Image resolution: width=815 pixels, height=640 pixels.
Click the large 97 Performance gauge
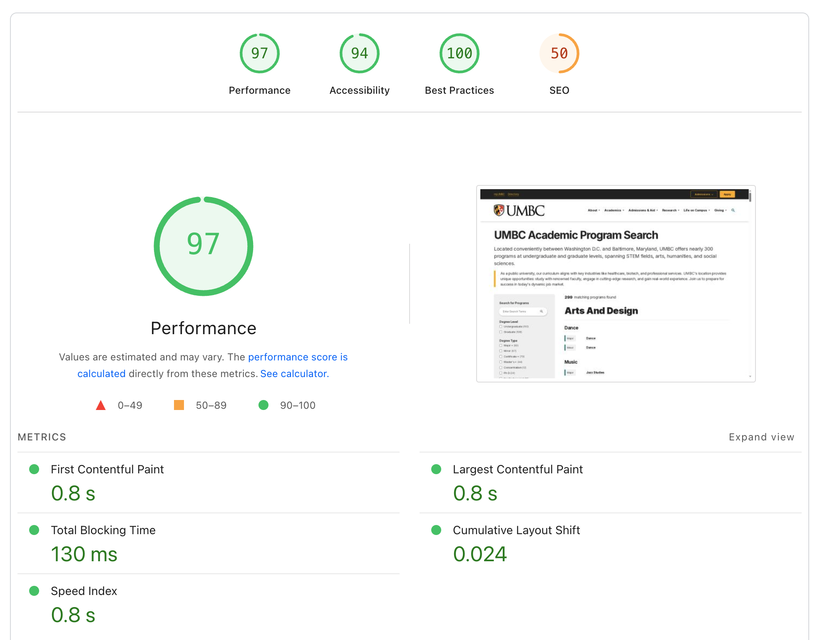[204, 246]
